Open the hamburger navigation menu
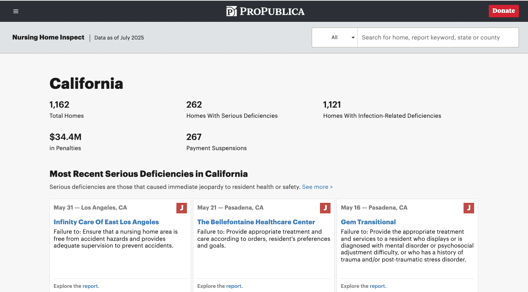Image resolution: width=528 pixels, height=292 pixels. [x=15, y=11]
